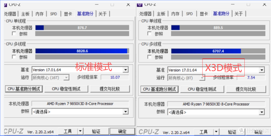Click 多线程倍率 value 10.07
This screenshot has width=271, height=136.
tap(115, 77)
